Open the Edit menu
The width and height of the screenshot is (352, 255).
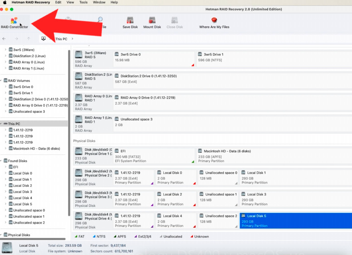[58, 2]
